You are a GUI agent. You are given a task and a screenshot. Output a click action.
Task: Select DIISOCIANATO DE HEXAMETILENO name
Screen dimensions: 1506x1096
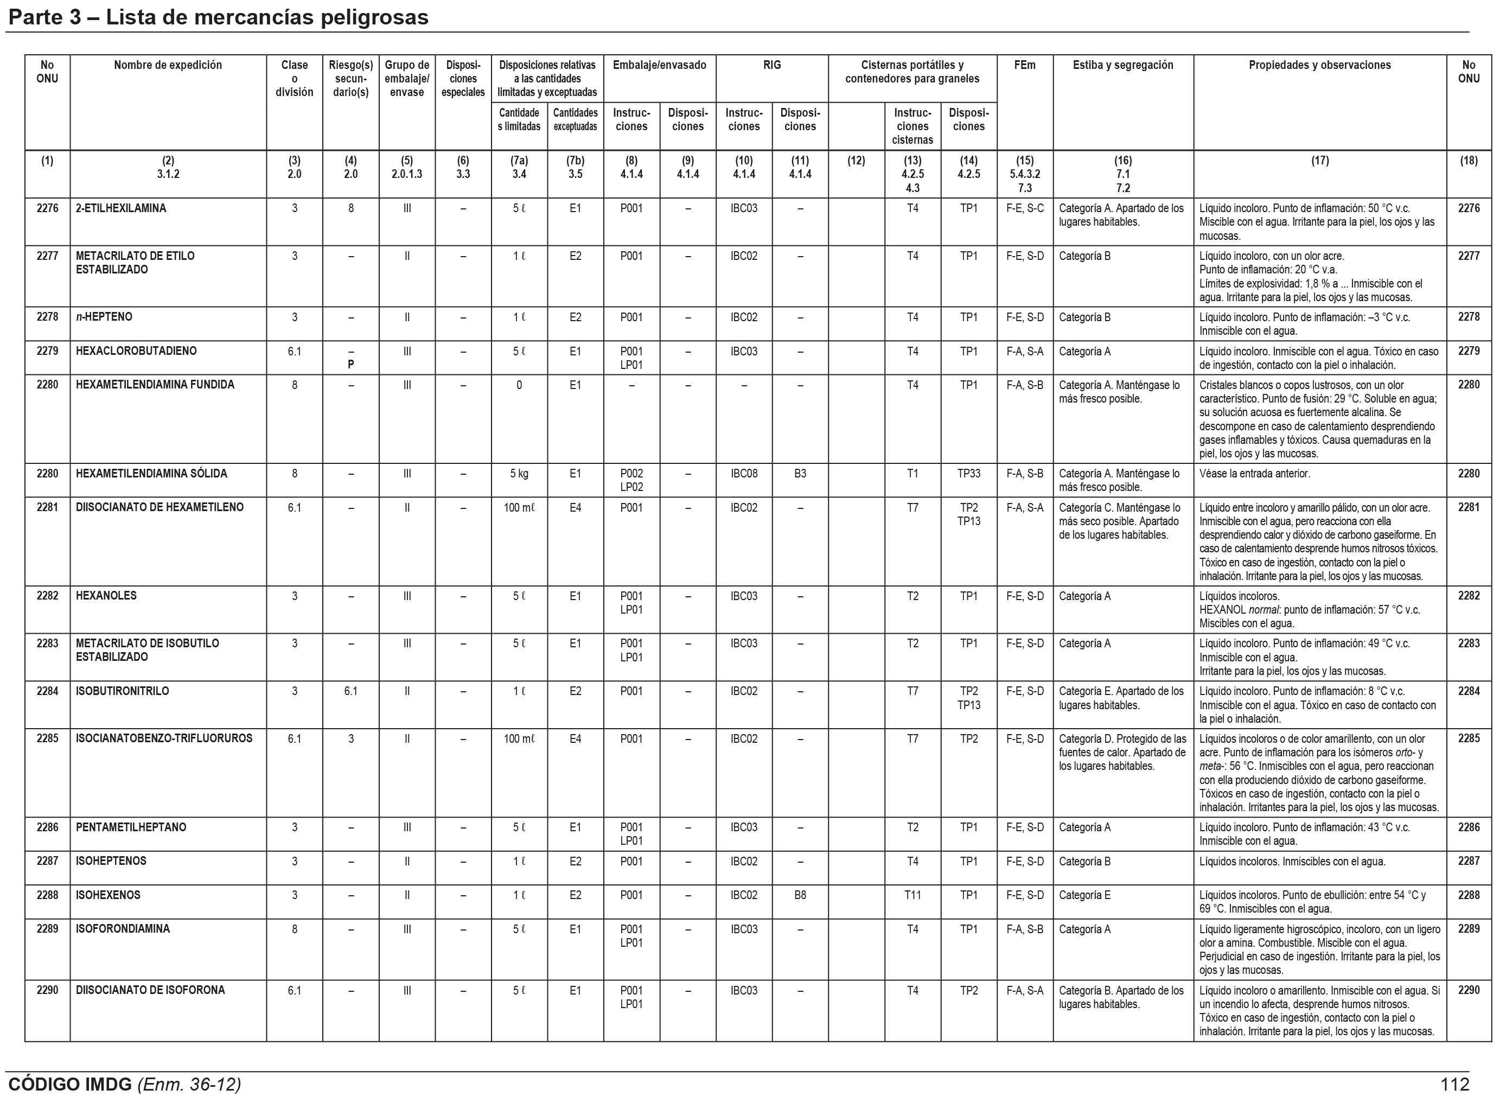pyautogui.click(x=159, y=507)
